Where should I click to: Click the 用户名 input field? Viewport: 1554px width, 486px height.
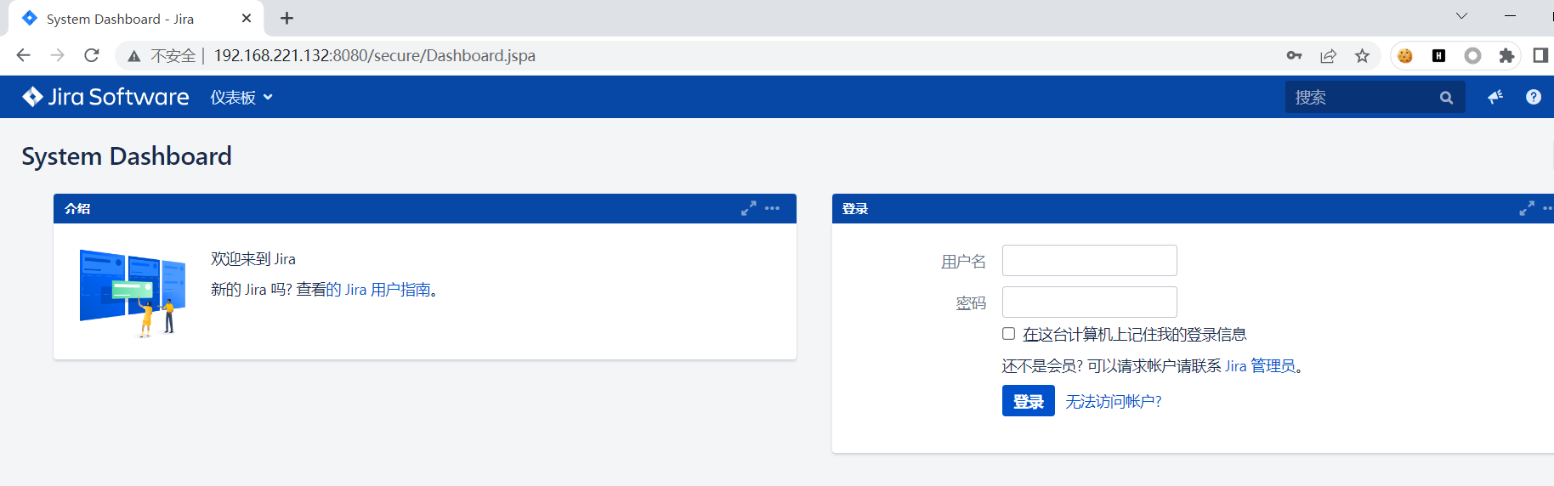[x=1090, y=260]
